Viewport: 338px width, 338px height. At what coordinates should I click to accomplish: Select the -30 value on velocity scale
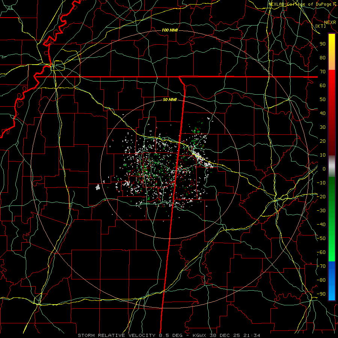click(321, 211)
